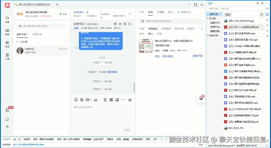Open the video icon dropdown arrow

[x=91, y=100]
